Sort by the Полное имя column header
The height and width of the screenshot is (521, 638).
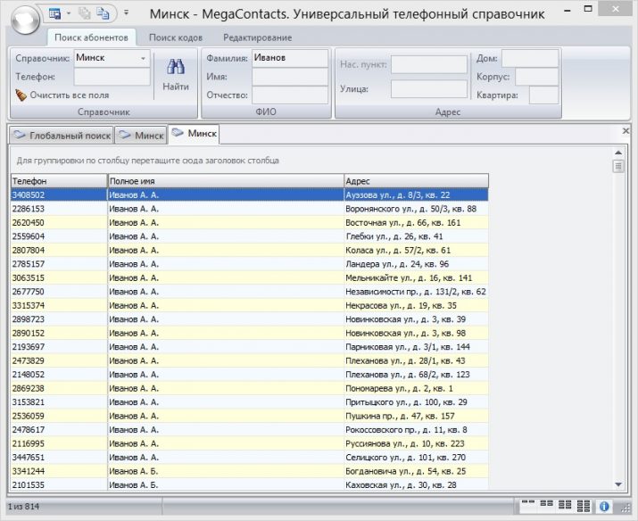[226, 181]
